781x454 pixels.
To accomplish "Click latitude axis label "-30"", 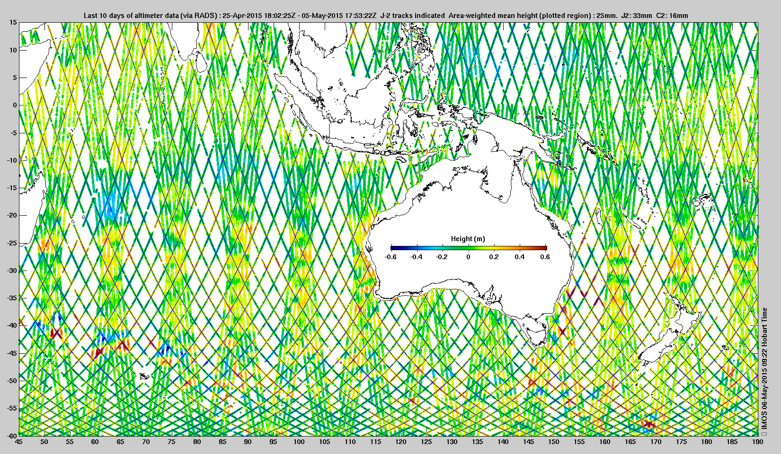I will click(12, 271).
